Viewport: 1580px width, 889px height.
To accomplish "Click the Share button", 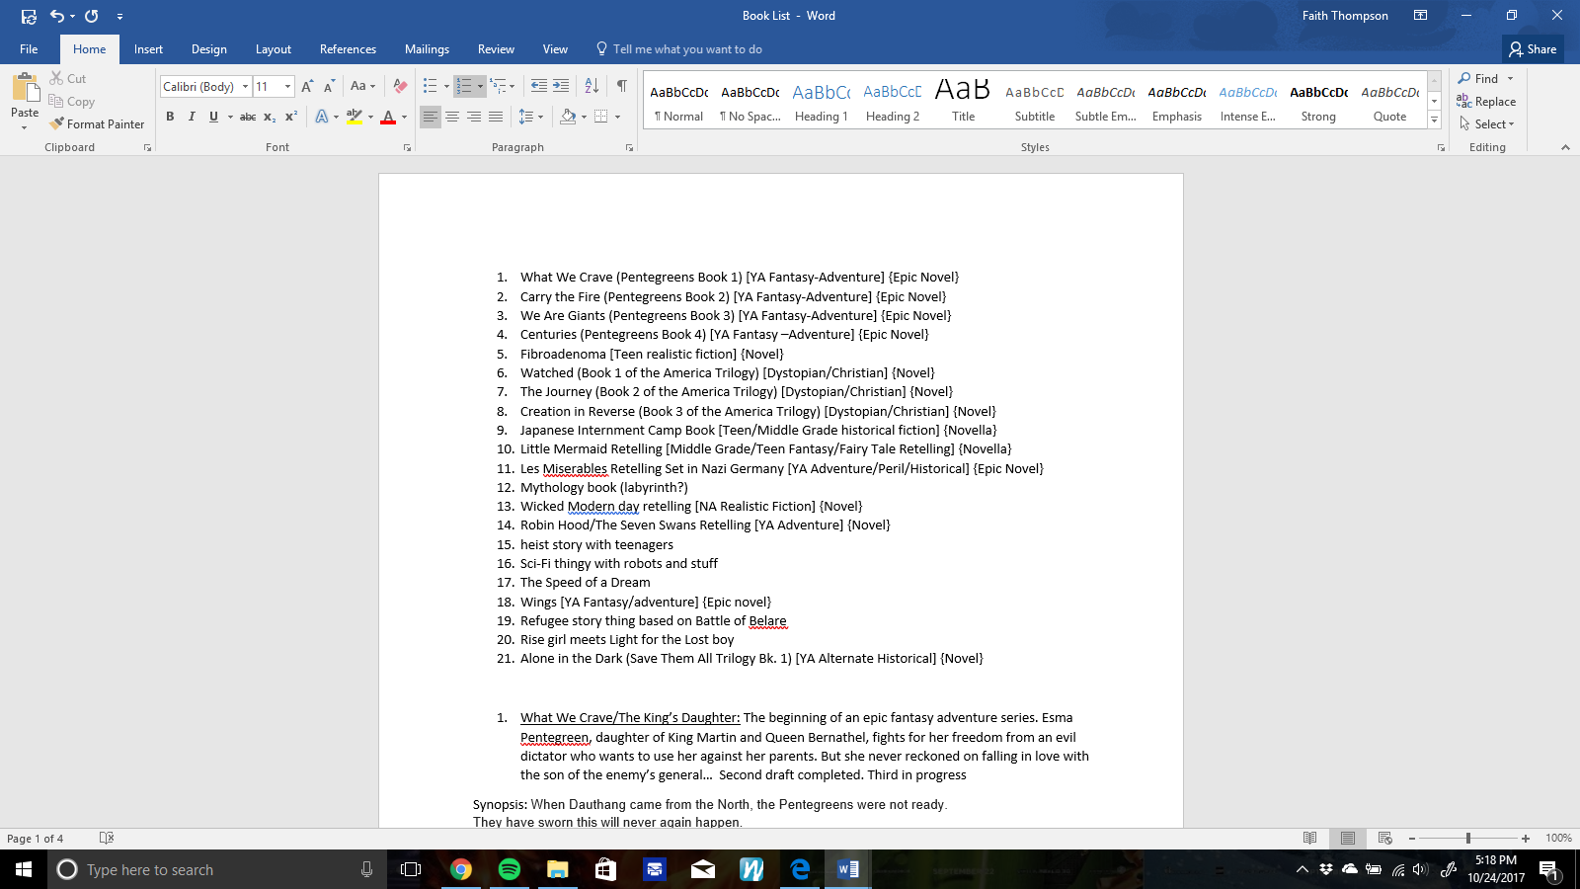I will pyautogui.click(x=1533, y=48).
